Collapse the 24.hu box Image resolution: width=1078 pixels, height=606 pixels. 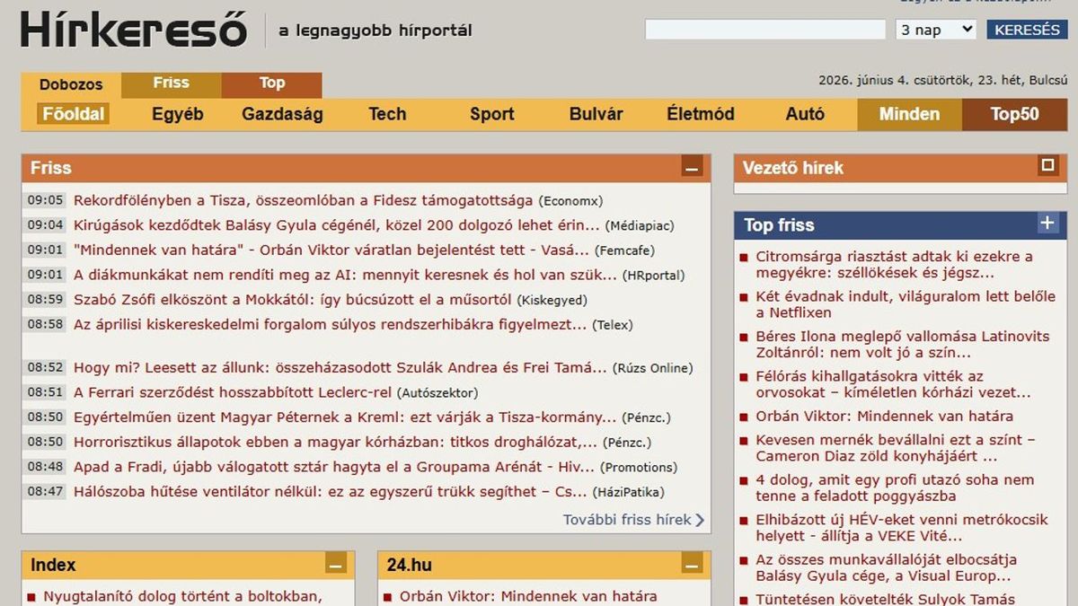click(x=692, y=565)
